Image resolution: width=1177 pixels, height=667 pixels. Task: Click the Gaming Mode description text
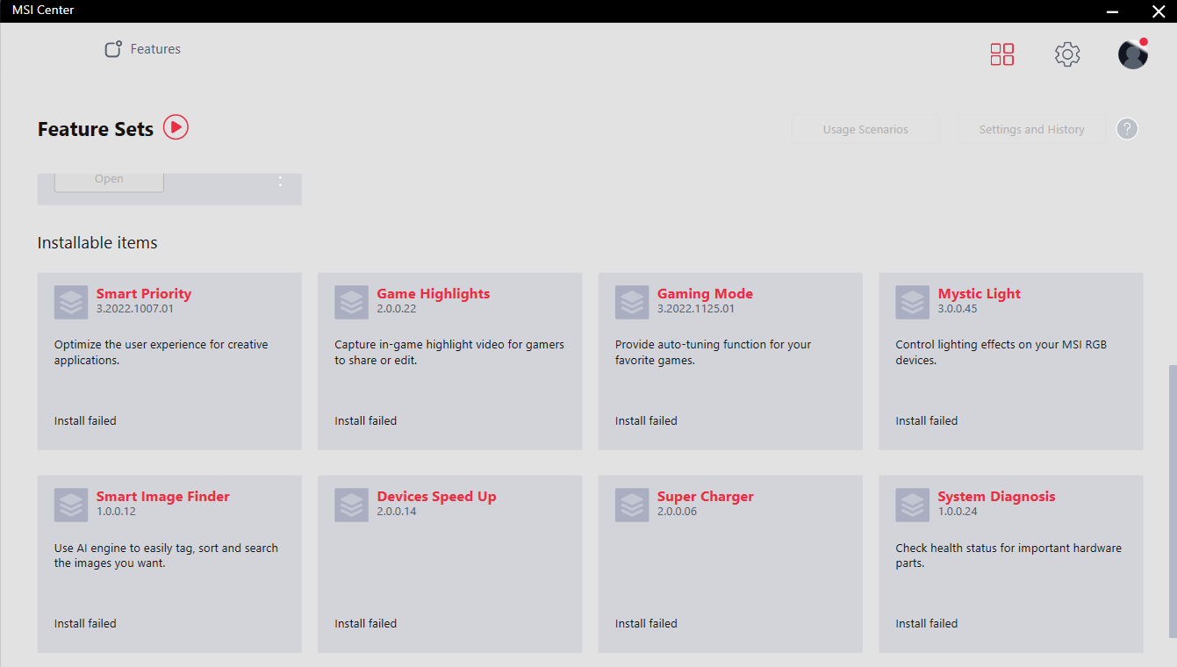pyautogui.click(x=714, y=353)
